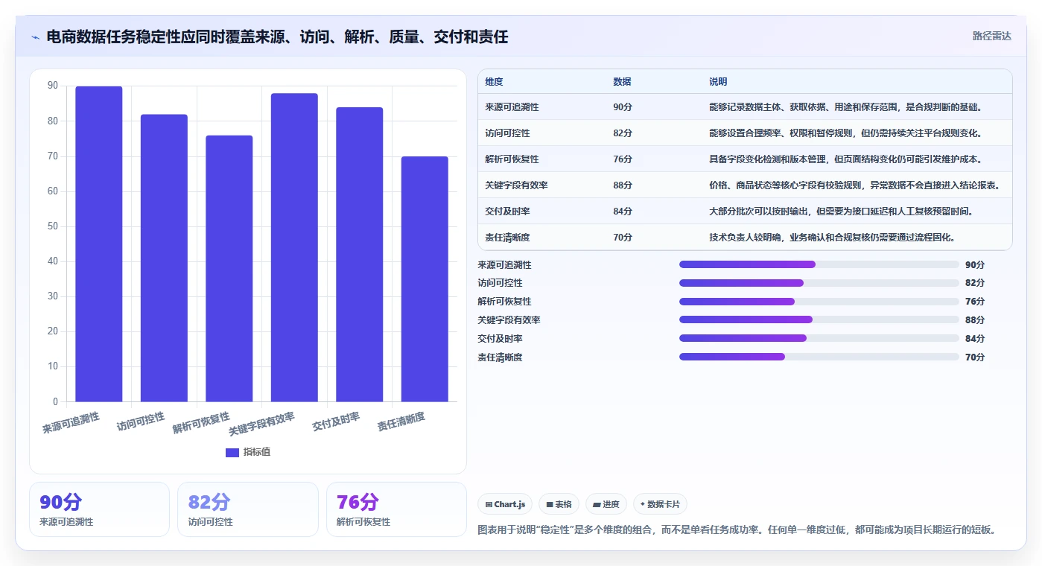Click 访问可控性 in the table's 维度 column
Screen dimensions: 1042x566
click(507, 133)
